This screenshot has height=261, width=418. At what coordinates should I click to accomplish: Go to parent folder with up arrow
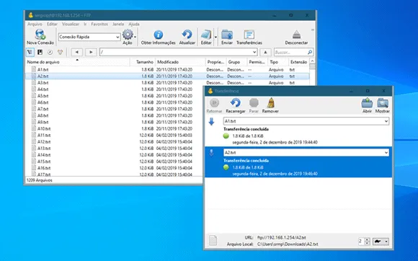pos(265,52)
